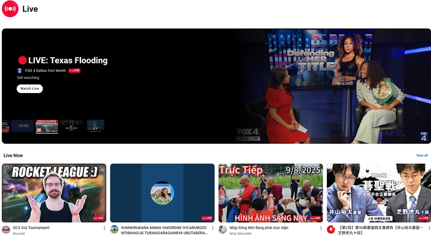The image size is (431, 235).
Task: Open options menu for Kumwirukana Mama video
Action: [x=212, y=228]
